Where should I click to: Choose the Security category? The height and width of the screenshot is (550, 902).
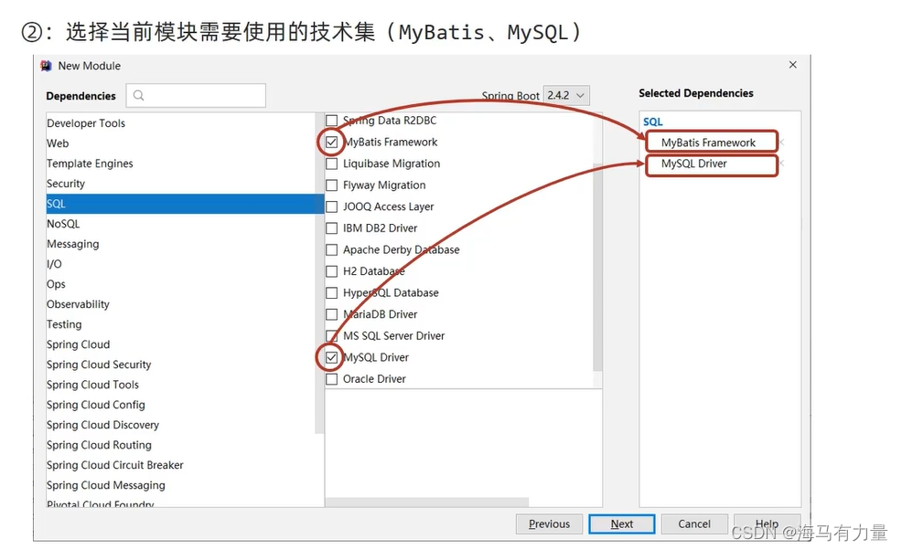180,184
